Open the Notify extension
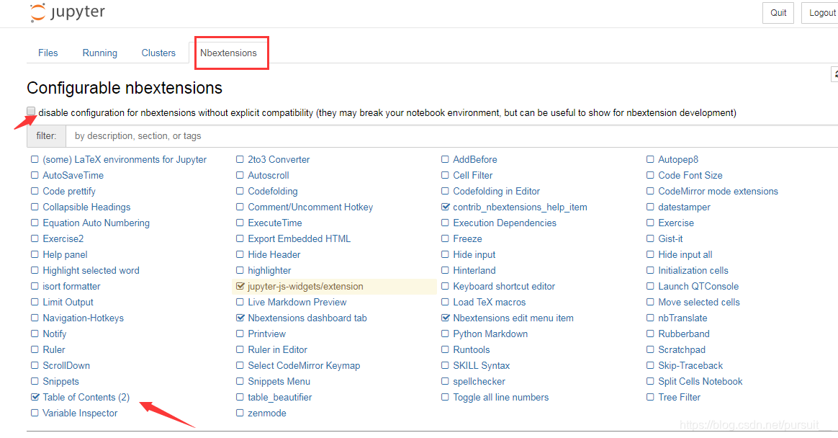Image resolution: width=838 pixels, height=438 pixels. click(55, 334)
